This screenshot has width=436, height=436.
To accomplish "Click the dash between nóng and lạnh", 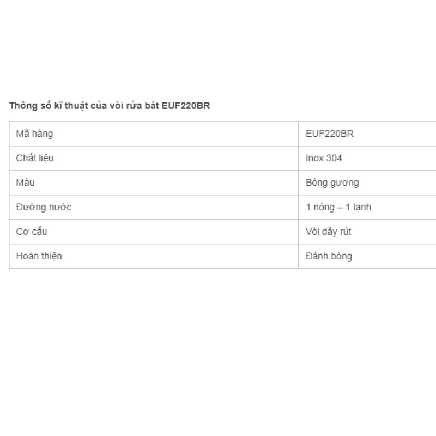I will [339, 207].
